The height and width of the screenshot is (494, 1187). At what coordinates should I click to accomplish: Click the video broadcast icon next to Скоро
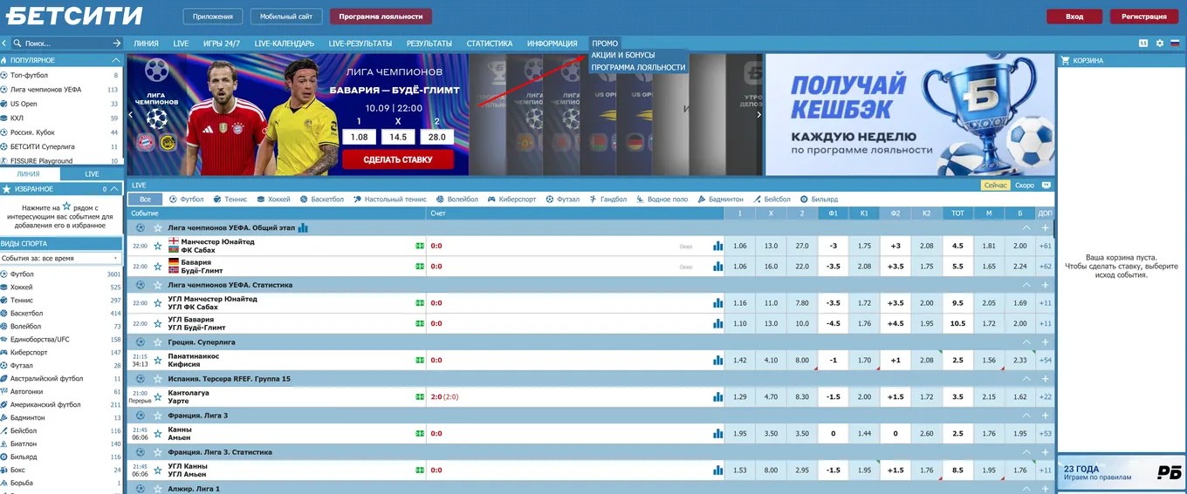pos(1046,185)
